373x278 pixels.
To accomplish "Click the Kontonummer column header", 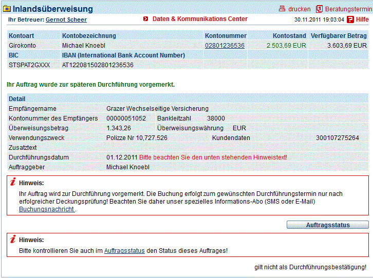I will click(226, 35).
